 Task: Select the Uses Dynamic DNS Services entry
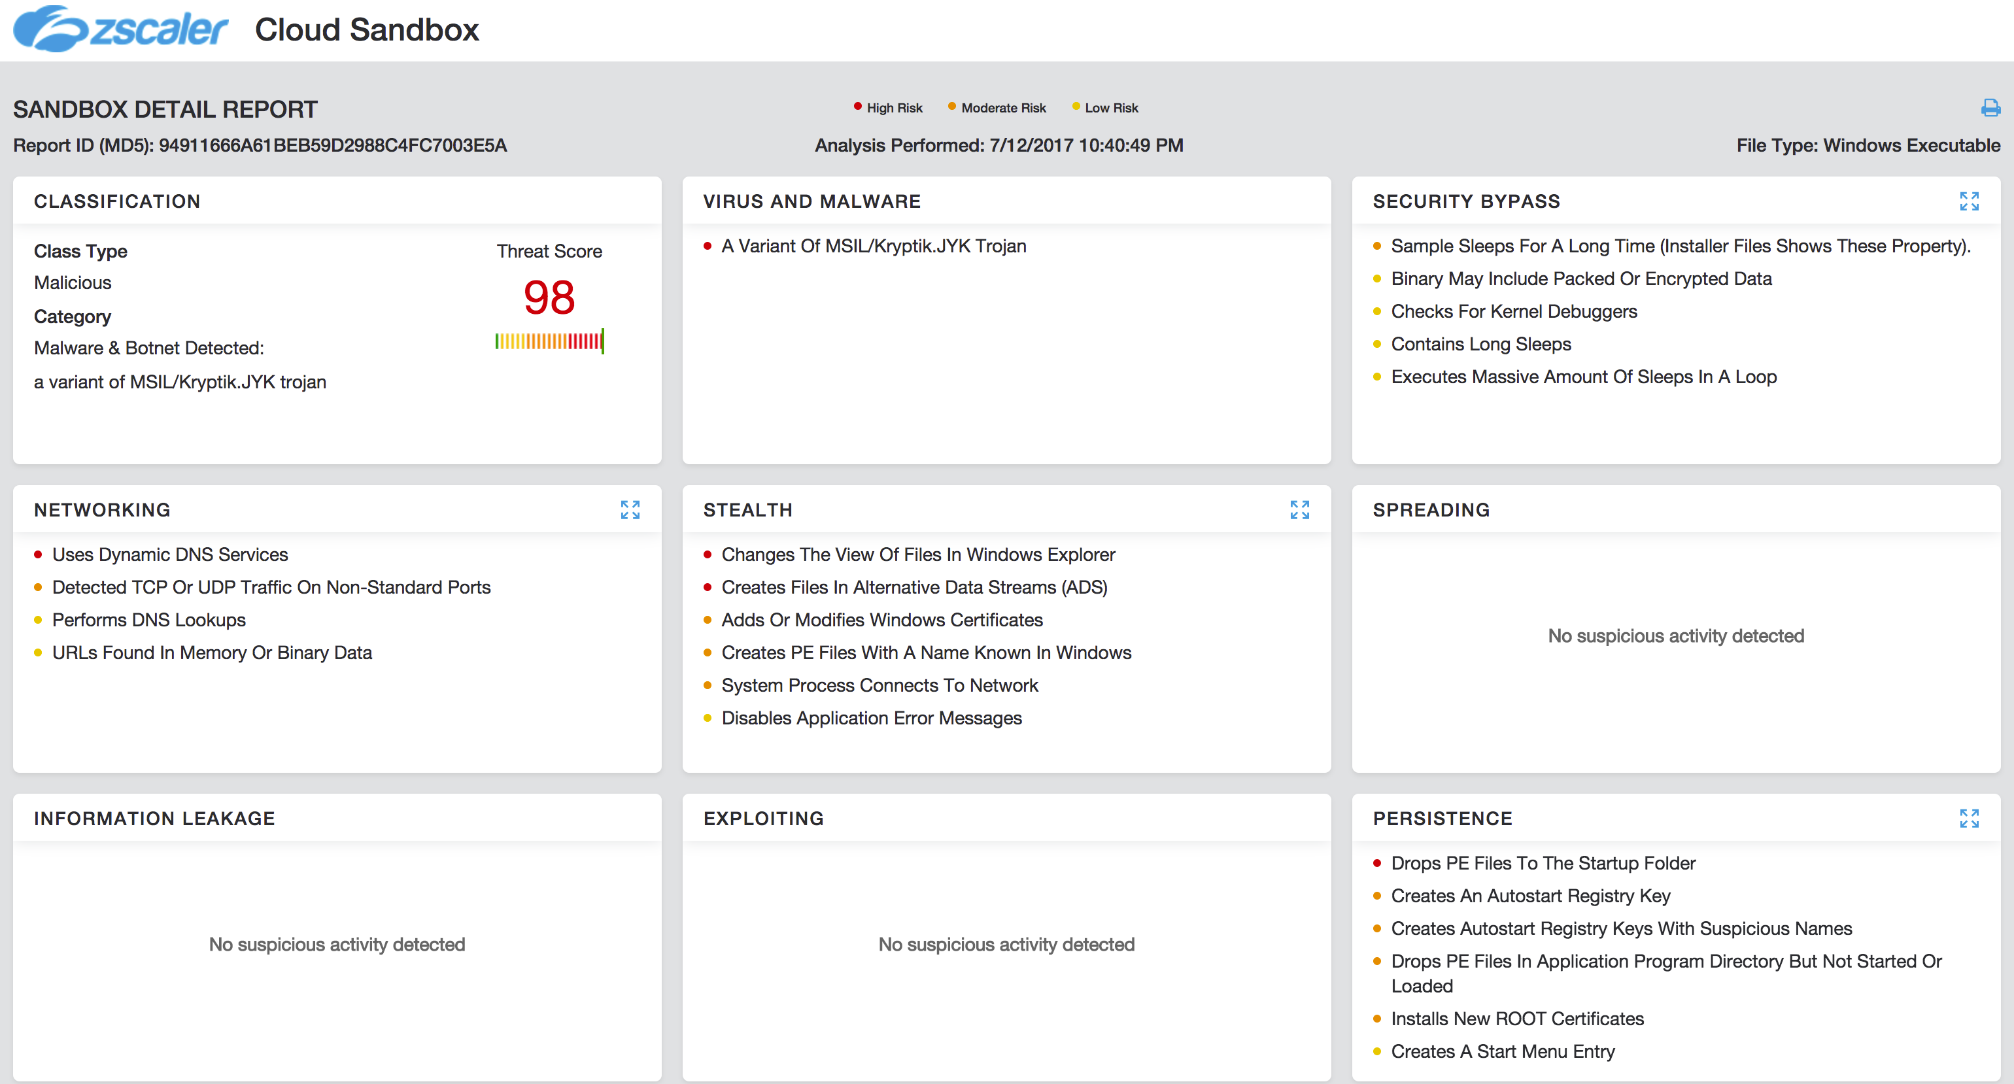(169, 555)
